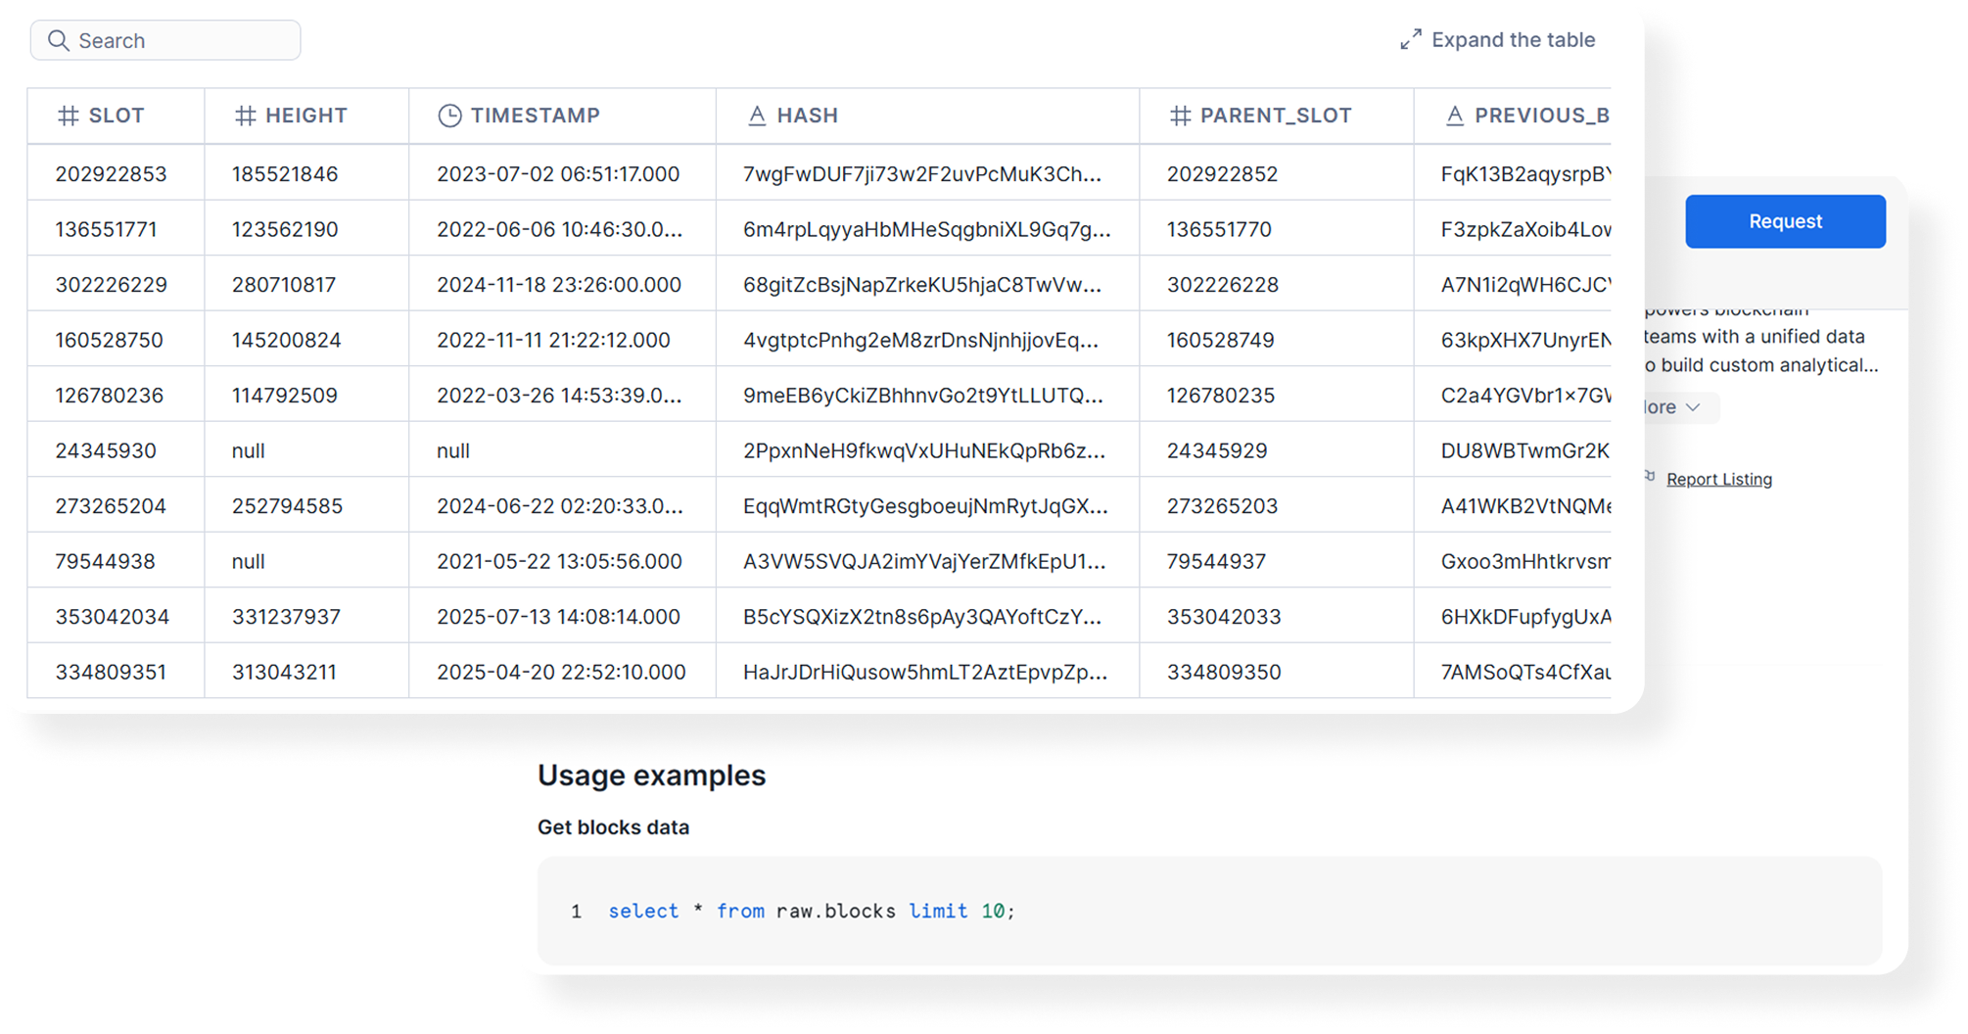
Task: Open the Report Listing link
Action: (1719, 479)
